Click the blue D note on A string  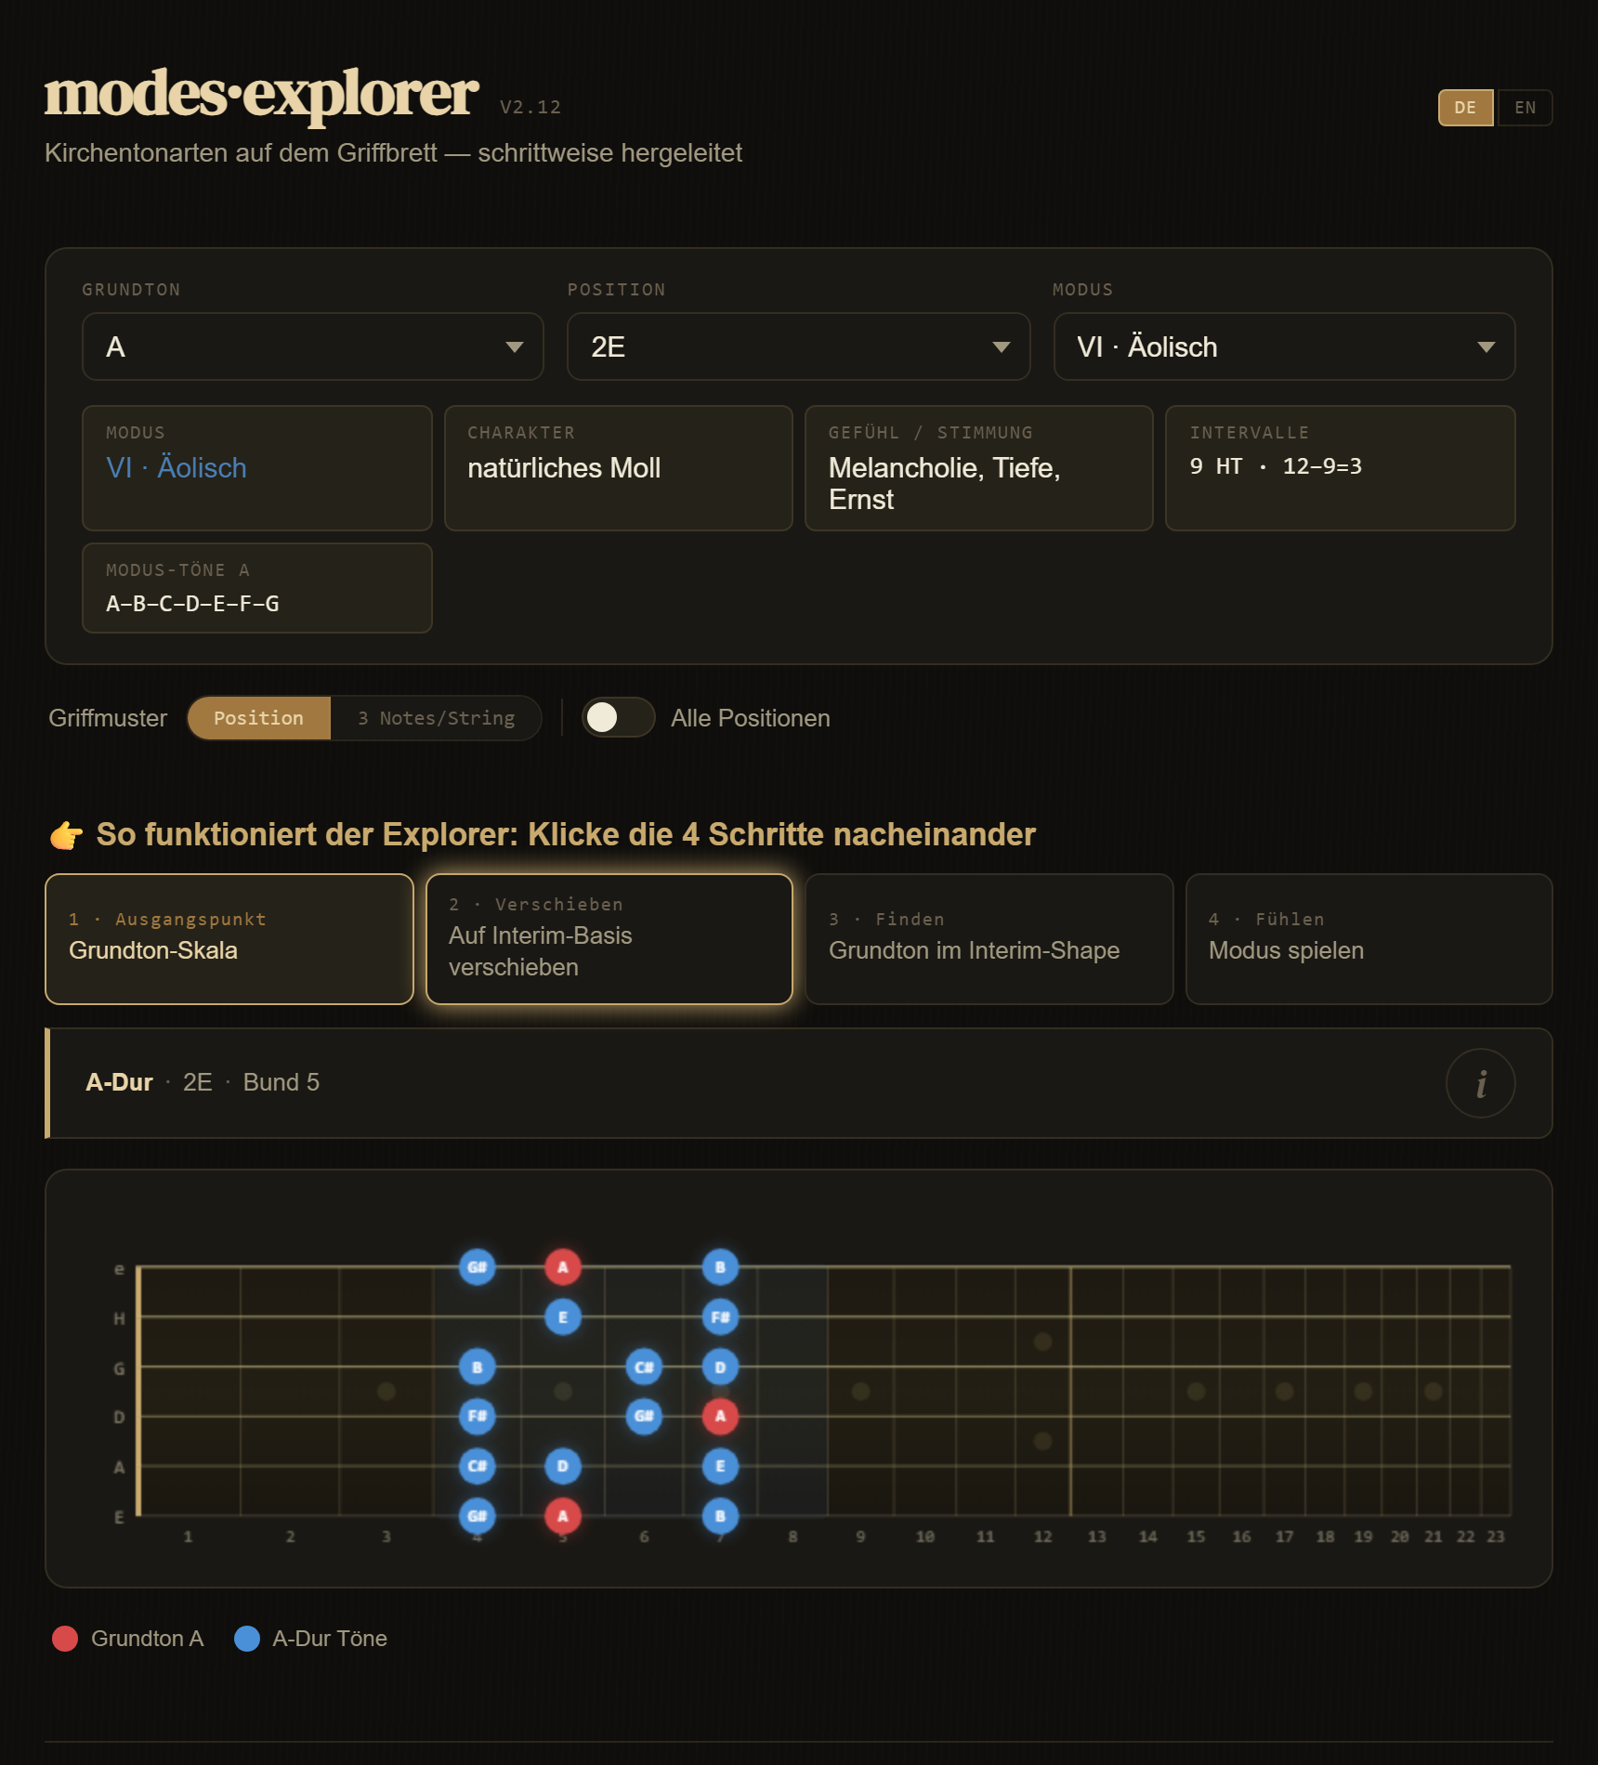tap(563, 1467)
